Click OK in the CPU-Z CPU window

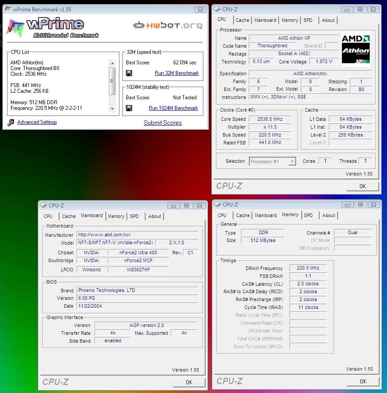pyautogui.click(x=363, y=186)
